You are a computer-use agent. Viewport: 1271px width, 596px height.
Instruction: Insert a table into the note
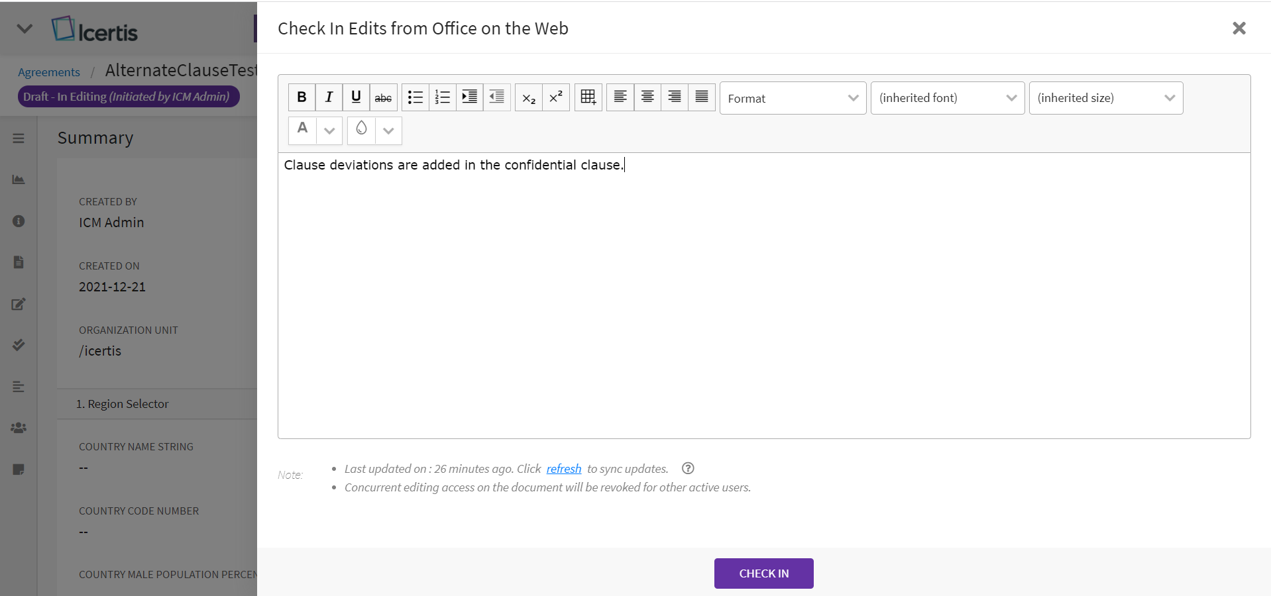(x=588, y=97)
